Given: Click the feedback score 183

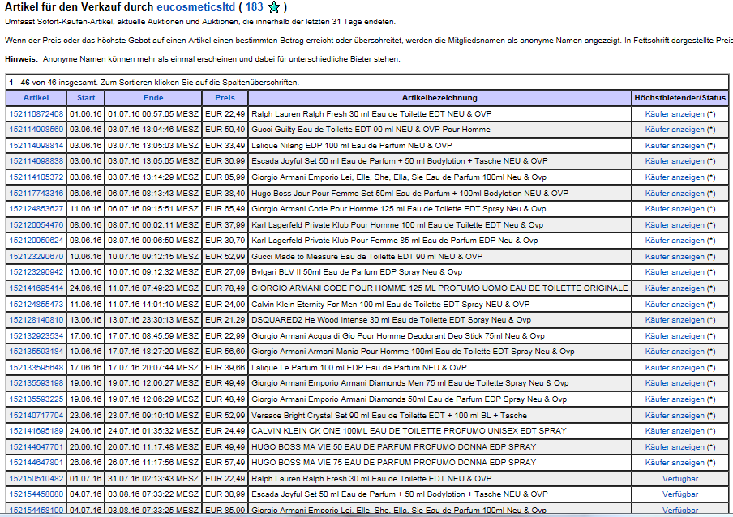Looking at the screenshot, I should pos(255,7).
